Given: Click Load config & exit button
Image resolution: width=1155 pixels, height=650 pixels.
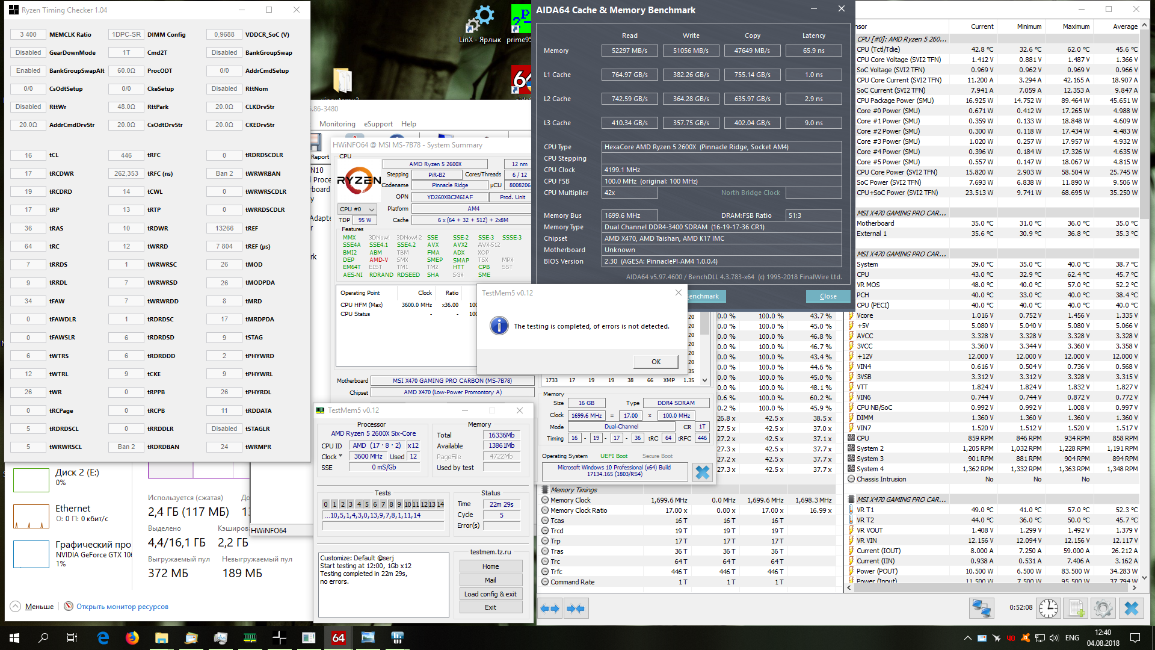Looking at the screenshot, I should tap(490, 594).
